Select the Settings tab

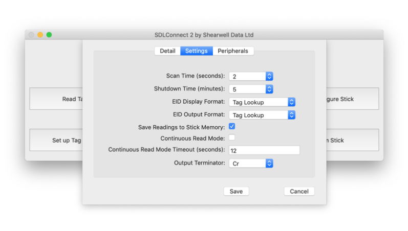coord(196,51)
